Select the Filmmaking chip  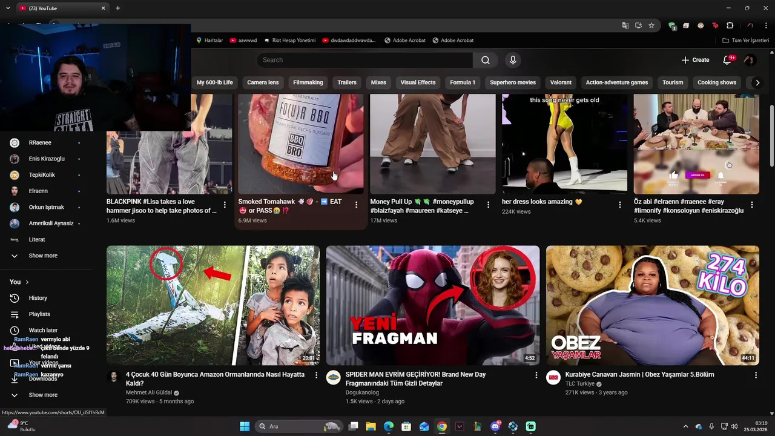point(308,82)
